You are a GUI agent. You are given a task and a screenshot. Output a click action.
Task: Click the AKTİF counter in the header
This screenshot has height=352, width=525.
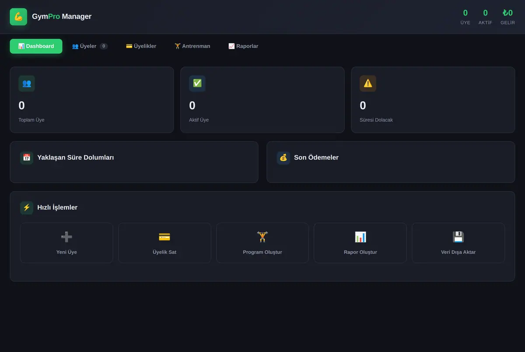tap(485, 17)
